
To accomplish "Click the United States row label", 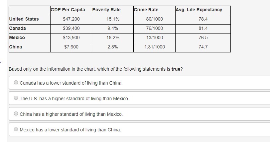I will pyautogui.click(x=24, y=19).
